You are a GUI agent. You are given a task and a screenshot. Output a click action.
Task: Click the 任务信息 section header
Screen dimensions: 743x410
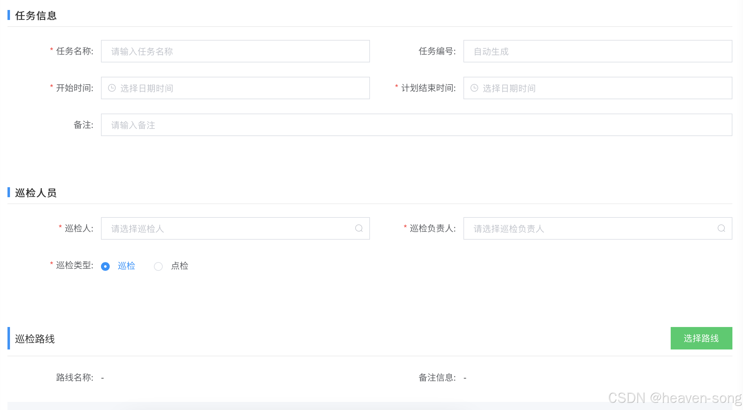36,16
